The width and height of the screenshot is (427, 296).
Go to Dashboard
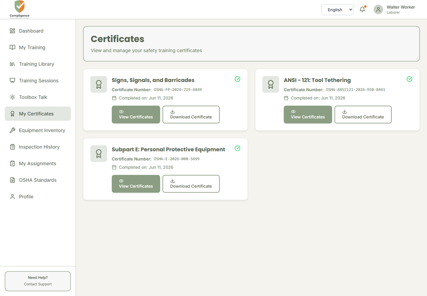coord(38,31)
